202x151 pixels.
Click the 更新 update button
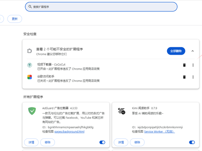(x=15, y=19)
